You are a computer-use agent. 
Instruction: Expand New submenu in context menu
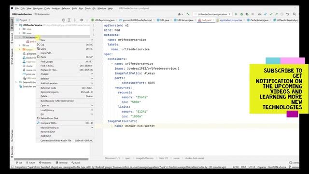click(x=65, y=40)
